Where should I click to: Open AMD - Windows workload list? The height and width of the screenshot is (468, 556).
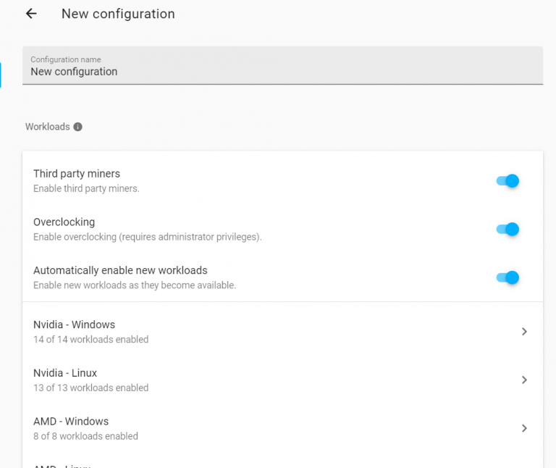[282, 428]
